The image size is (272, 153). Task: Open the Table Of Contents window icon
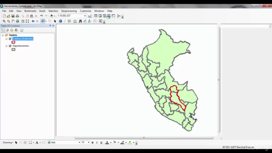tap(96, 16)
